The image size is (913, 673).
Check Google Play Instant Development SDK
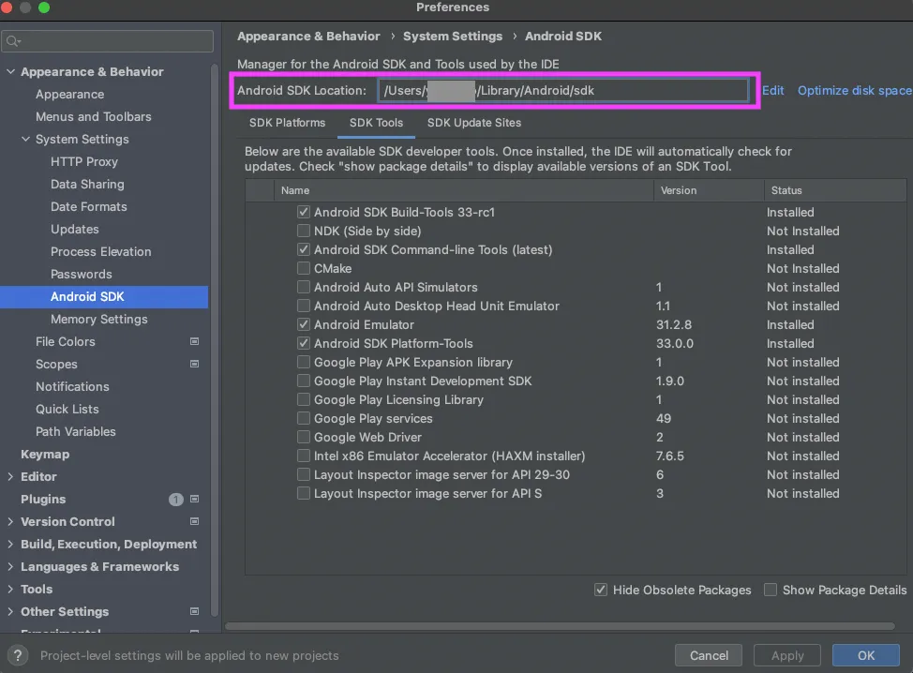tap(304, 381)
